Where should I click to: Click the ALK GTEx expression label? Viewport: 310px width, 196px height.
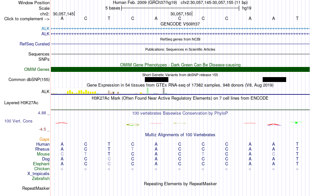tap(45, 91)
